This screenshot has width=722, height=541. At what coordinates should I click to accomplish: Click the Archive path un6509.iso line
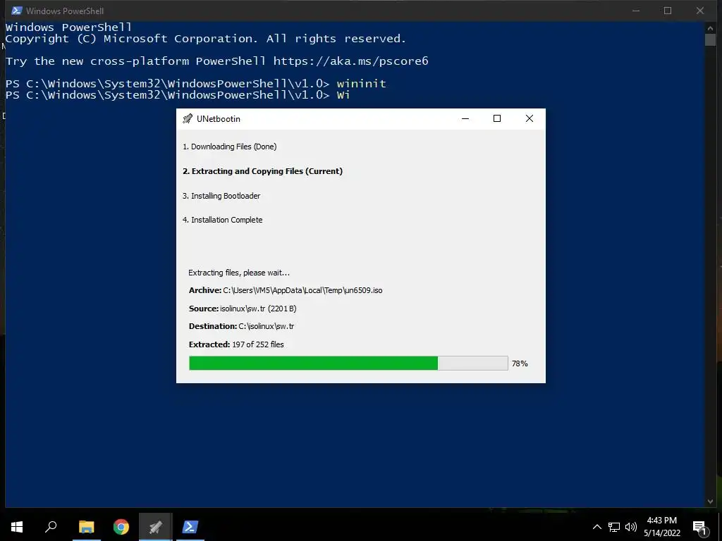[286, 290]
